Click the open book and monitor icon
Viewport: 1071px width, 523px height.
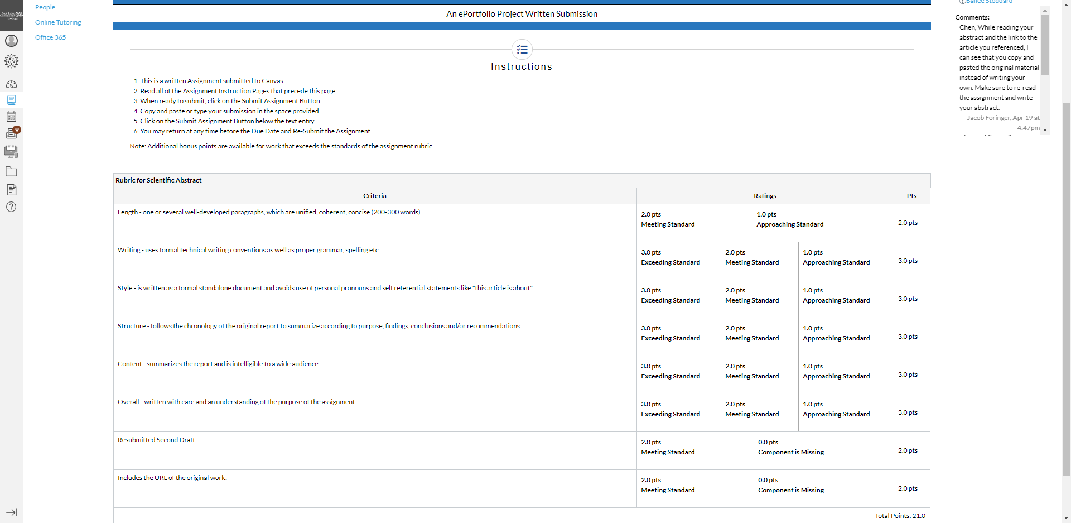click(11, 151)
